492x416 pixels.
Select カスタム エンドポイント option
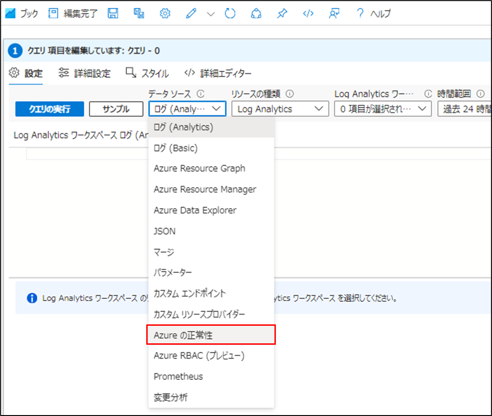point(211,293)
